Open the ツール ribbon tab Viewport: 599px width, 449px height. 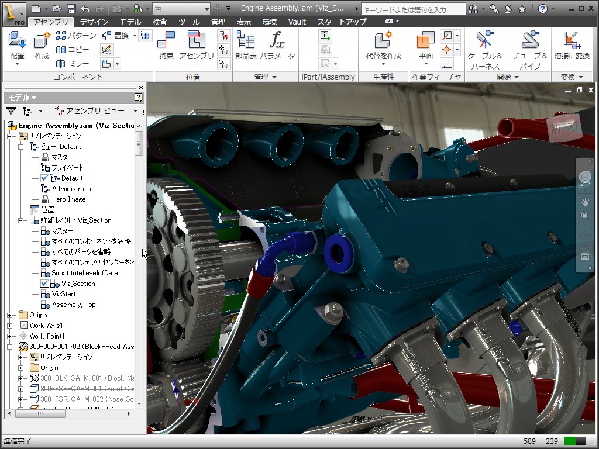(189, 22)
